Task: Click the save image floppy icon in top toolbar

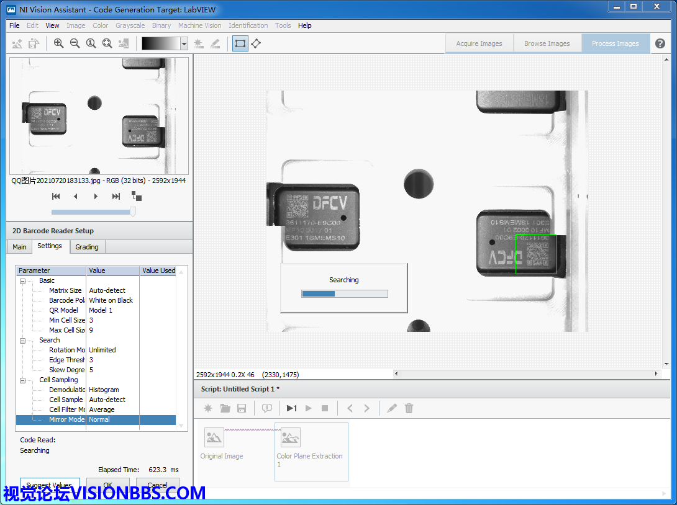Action: click(34, 43)
